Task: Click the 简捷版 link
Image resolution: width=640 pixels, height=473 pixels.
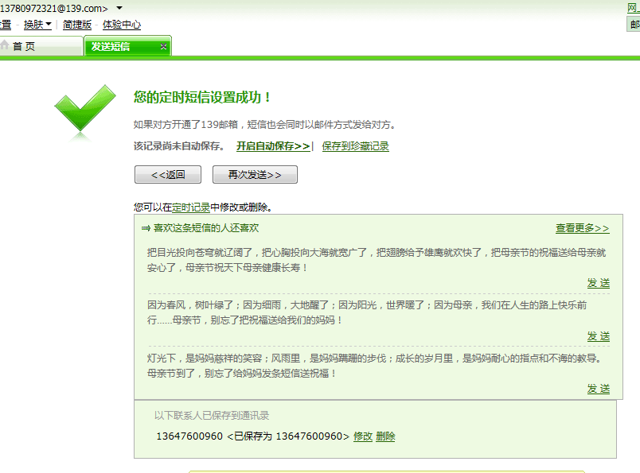Action: click(77, 25)
